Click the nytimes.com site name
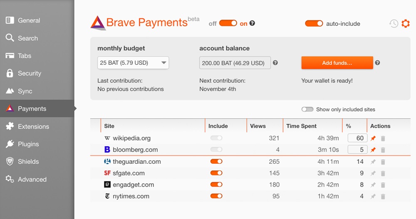Viewport: 416px width, 219px height. pos(131,196)
